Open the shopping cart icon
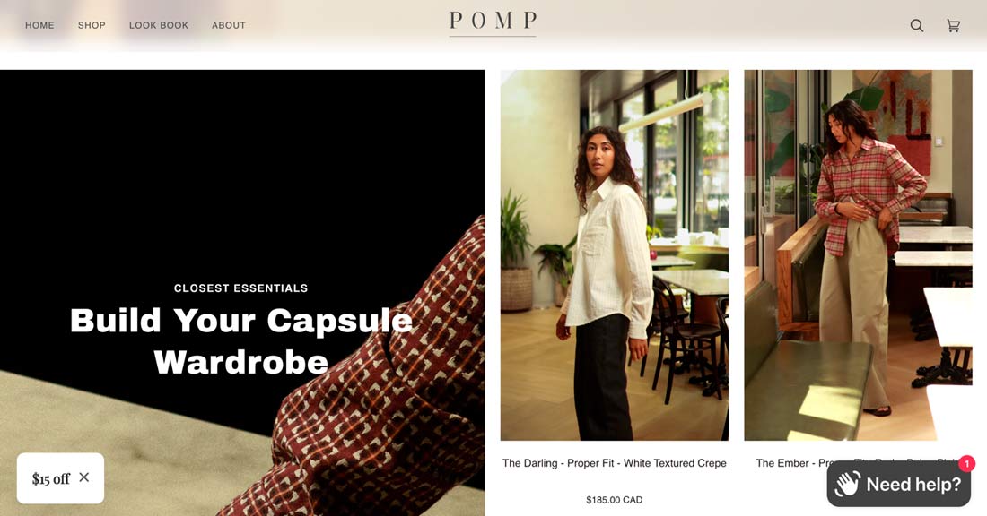Image resolution: width=987 pixels, height=516 pixels. click(x=953, y=25)
